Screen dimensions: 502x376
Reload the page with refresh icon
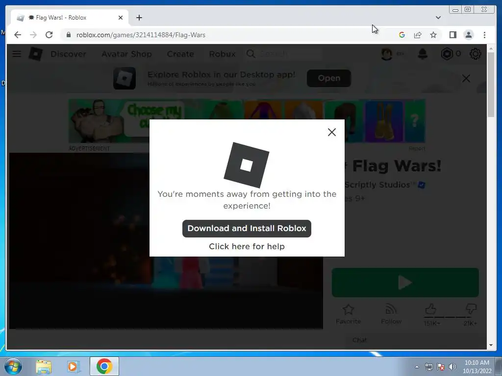49,35
